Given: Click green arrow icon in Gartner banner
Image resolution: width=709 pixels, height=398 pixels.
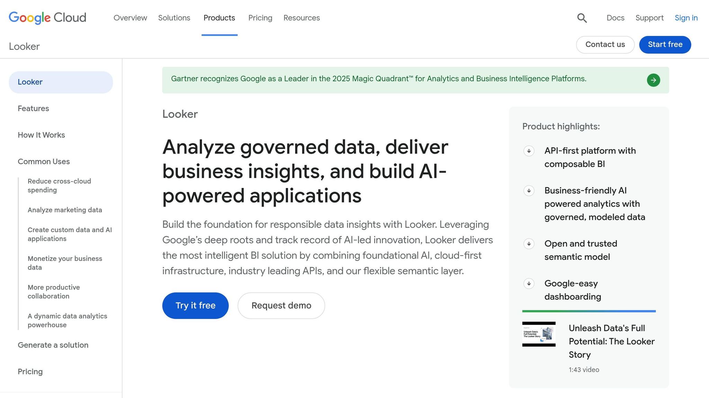Looking at the screenshot, I should click(653, 80).
